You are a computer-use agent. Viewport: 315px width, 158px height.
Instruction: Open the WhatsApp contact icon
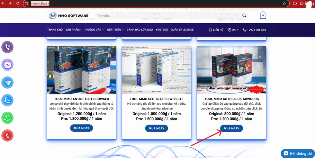[x=7, y=118]
